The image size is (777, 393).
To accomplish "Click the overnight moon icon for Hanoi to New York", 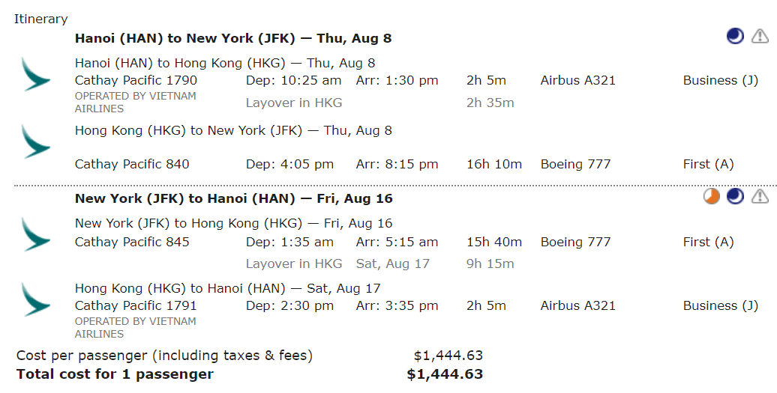I will [736, 36].
